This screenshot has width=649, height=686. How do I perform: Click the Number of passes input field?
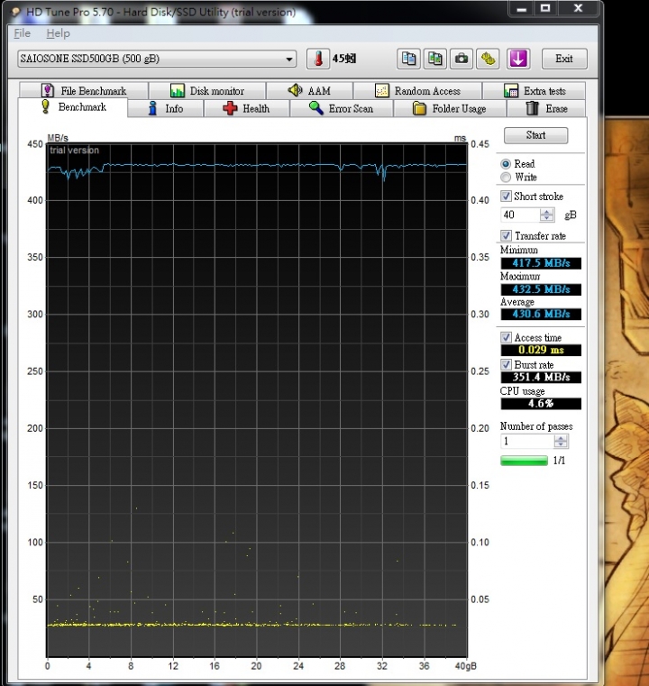click(x=527, y=441)
